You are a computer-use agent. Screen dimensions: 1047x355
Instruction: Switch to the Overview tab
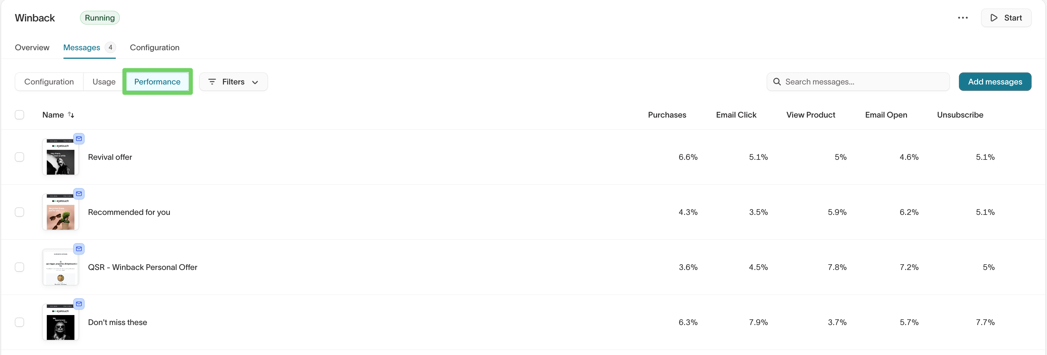point(32,47)
